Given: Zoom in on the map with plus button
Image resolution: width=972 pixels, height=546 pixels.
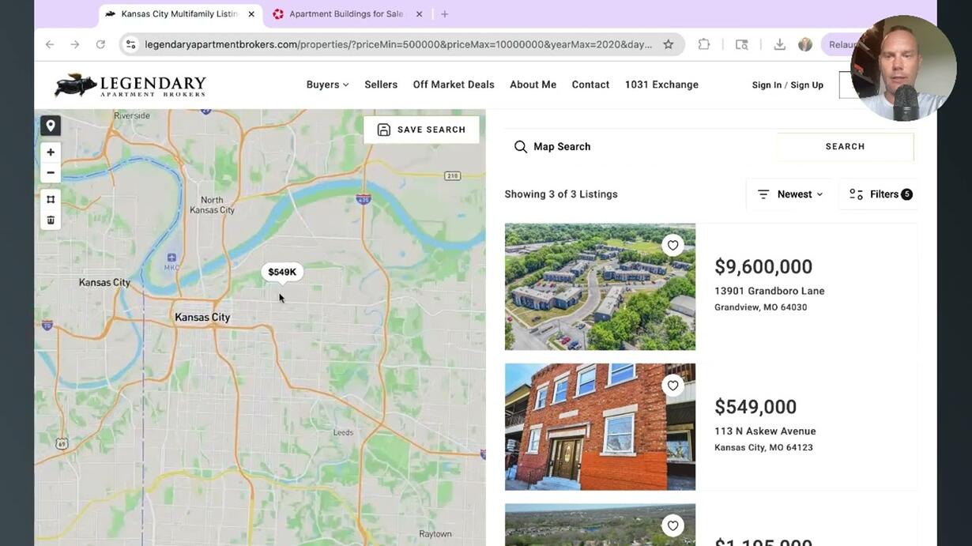Looking at the screenshot, I should (51, 153).
